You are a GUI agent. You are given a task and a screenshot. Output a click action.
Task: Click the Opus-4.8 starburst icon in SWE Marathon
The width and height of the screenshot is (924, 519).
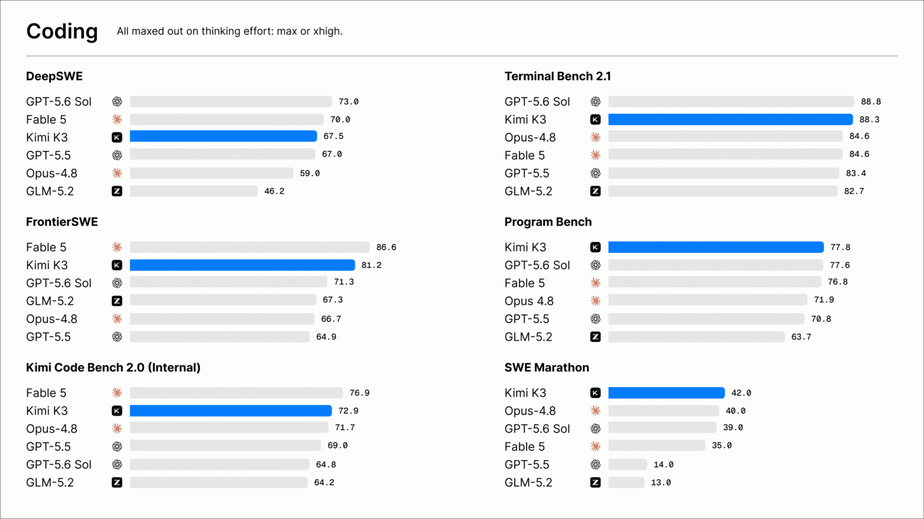595,411
